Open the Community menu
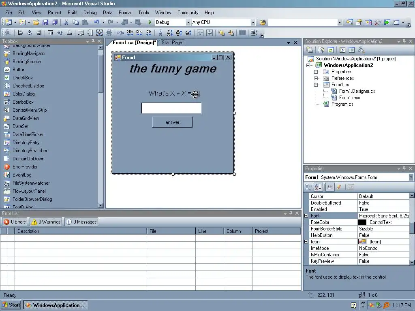This screenshot has height=311, width=415. [x=188, y=13]
